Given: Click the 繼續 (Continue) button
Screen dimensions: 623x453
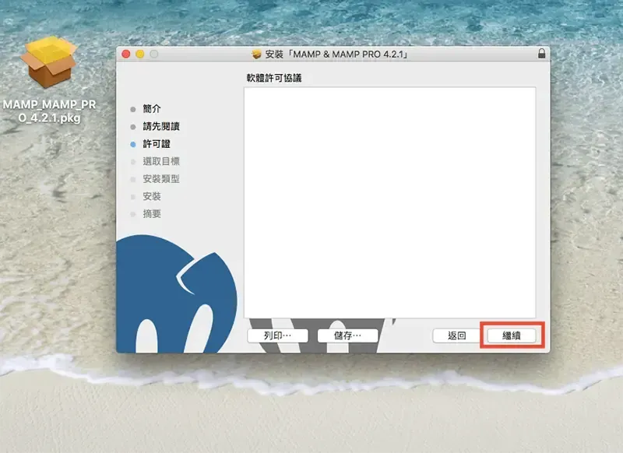Looking at the screenshot, I should coord(512,335).
